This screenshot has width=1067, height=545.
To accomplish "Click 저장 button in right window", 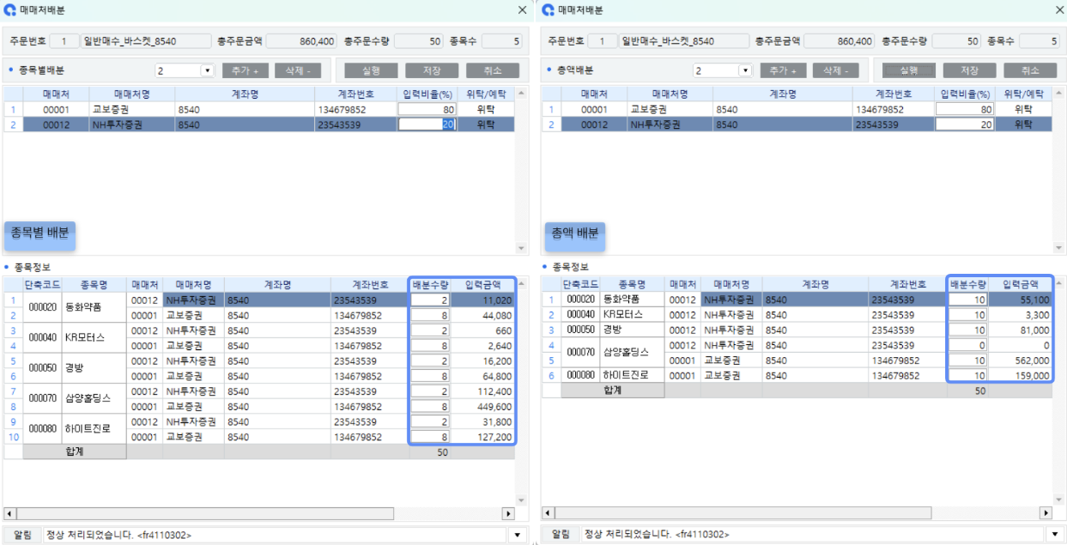I will pyautogui.click(x=969, y=70).
